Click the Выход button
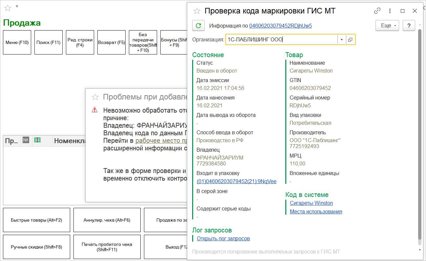Viewport: 426px width, 261px height. click(166, 247)
